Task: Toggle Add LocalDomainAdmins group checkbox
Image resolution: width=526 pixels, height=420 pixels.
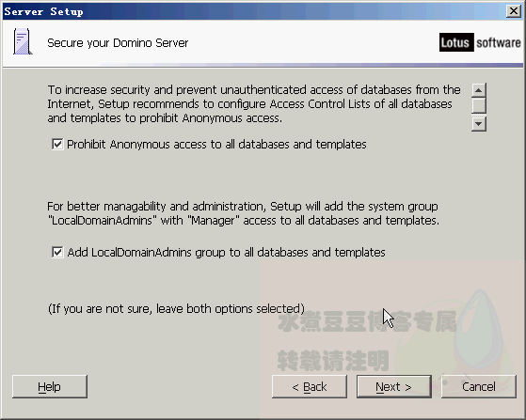Action: pos(57,252)
